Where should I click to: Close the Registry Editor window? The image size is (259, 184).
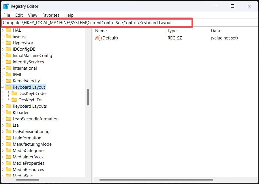pos(249,6)
